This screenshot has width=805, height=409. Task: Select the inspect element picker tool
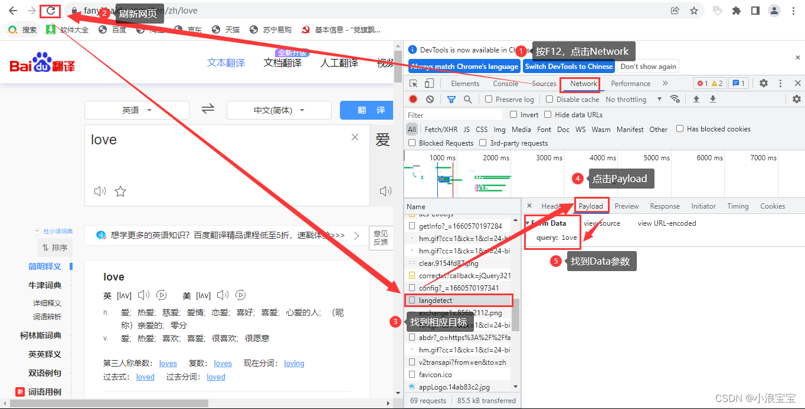[x=414, y=84]
